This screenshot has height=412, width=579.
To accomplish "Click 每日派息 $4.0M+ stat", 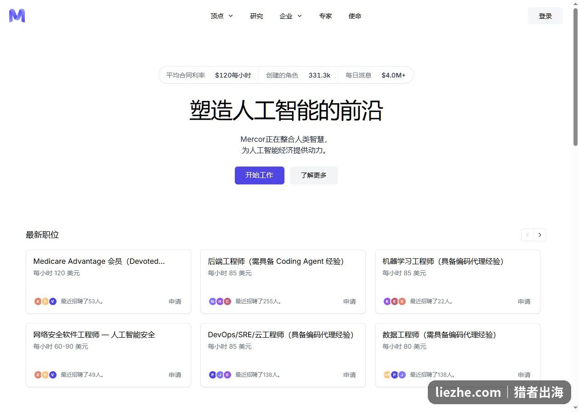I will pyautogui.click(x=375, y=75).
